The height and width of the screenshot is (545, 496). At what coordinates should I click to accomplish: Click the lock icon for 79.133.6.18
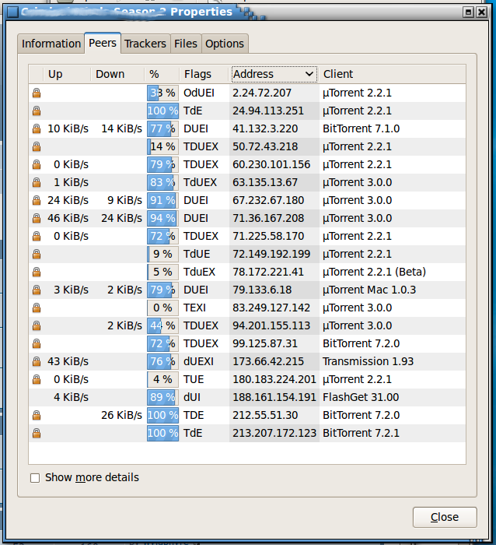pyautogui.click(x=37, y=290)
